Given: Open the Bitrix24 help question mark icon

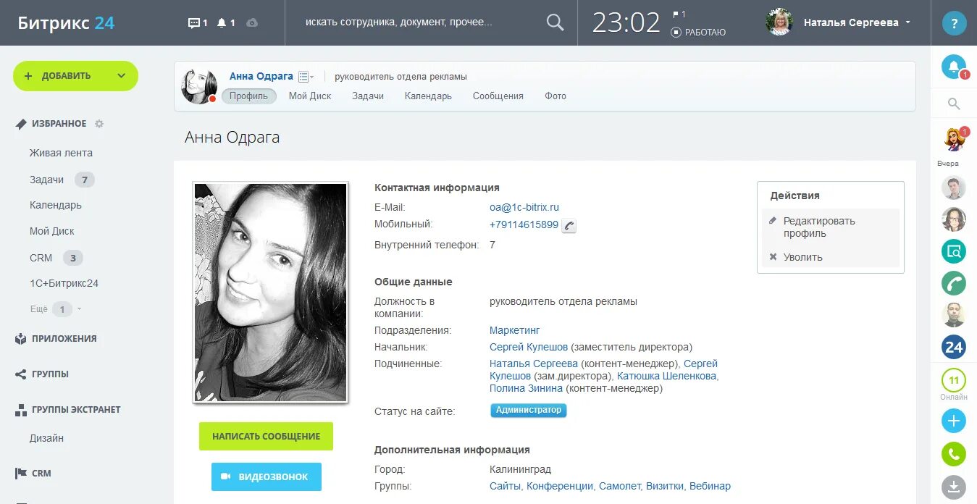Looking at the screenshot, I should tap(954, 22).
